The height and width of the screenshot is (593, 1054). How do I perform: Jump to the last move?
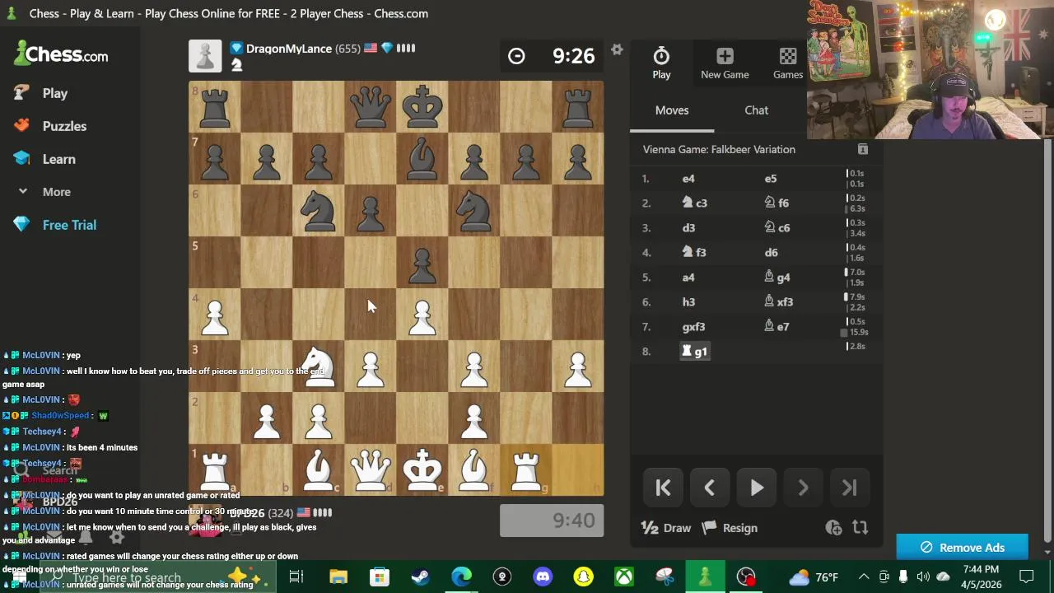(x=849, y=488)
